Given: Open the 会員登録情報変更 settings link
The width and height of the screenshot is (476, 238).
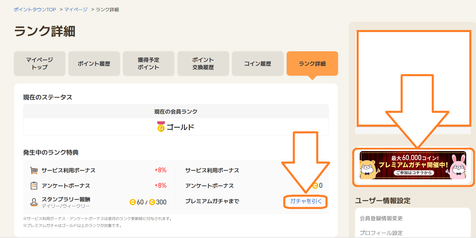Looking at the screenshot, I should pos(381,219).
